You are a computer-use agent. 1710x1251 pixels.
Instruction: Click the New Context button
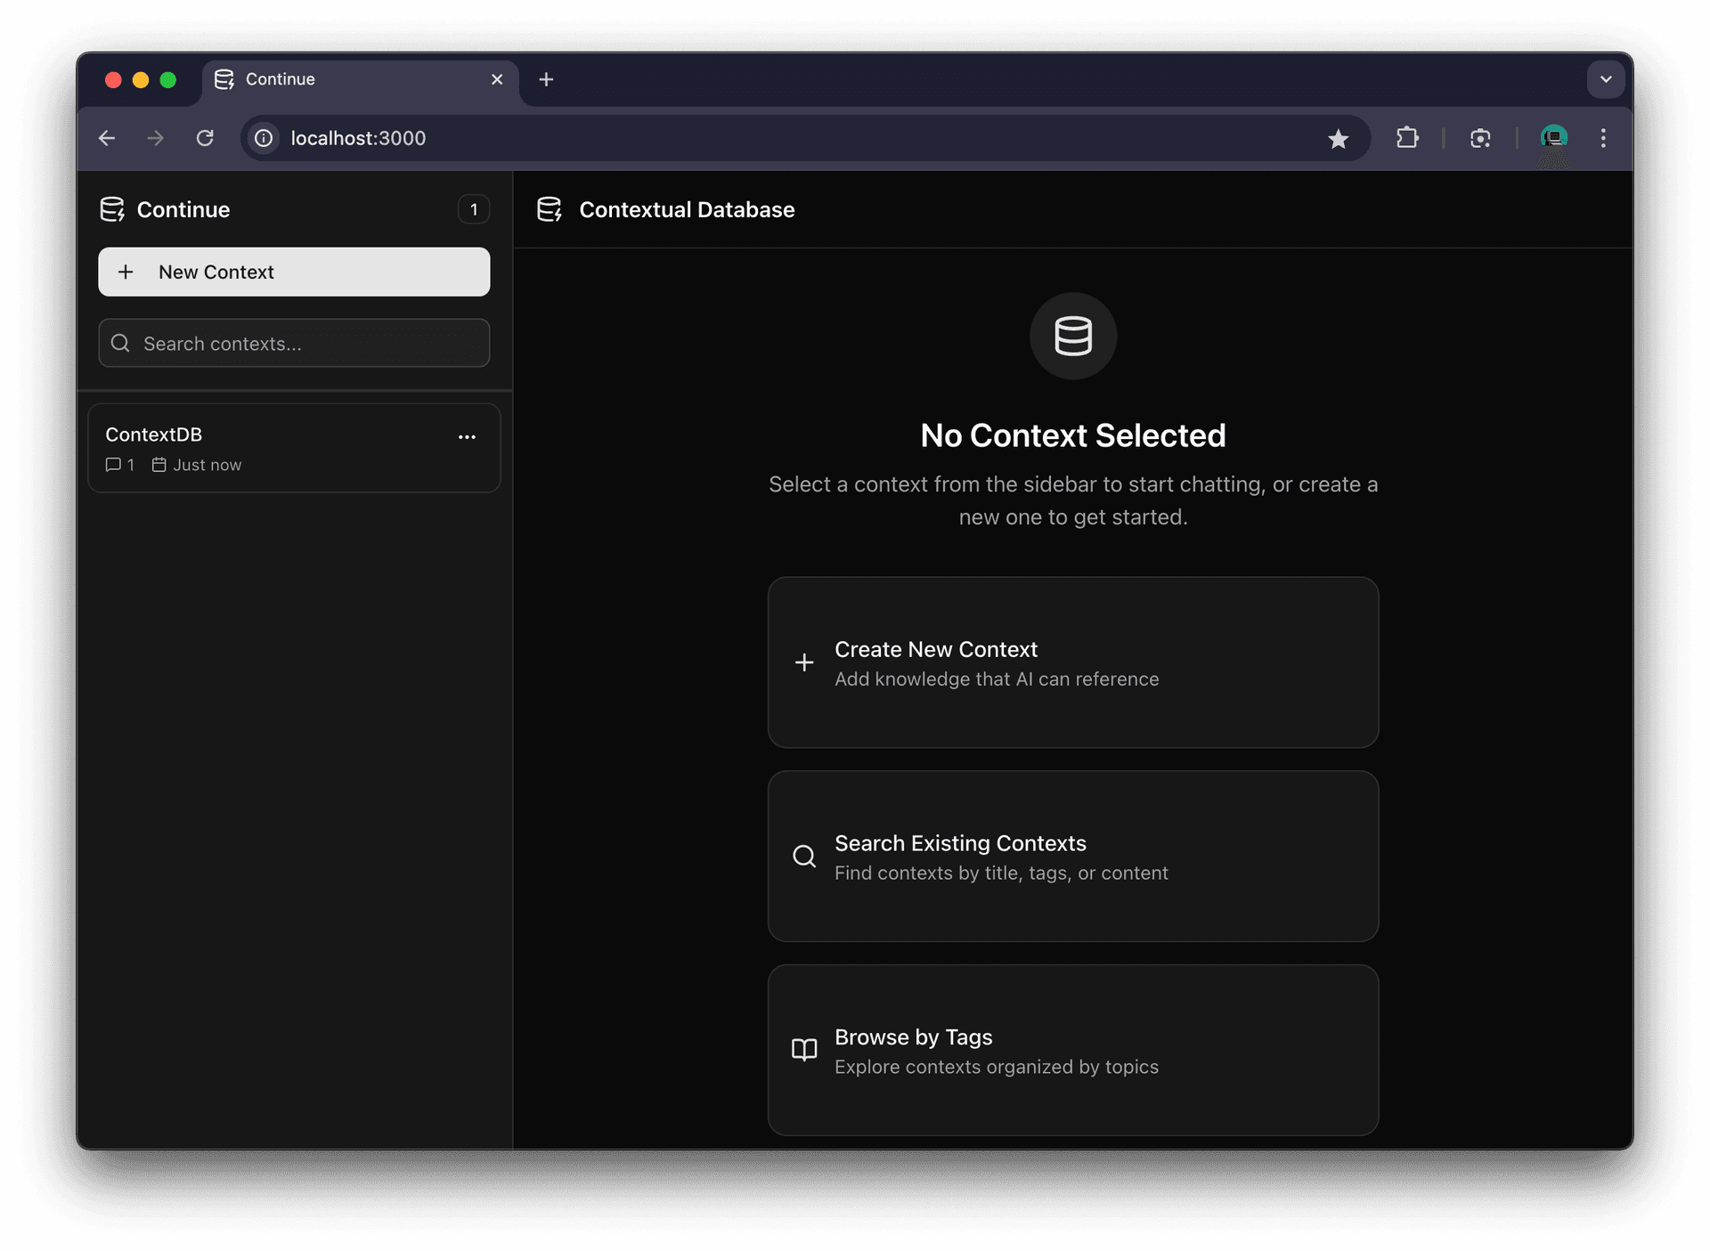coord(294,272)
